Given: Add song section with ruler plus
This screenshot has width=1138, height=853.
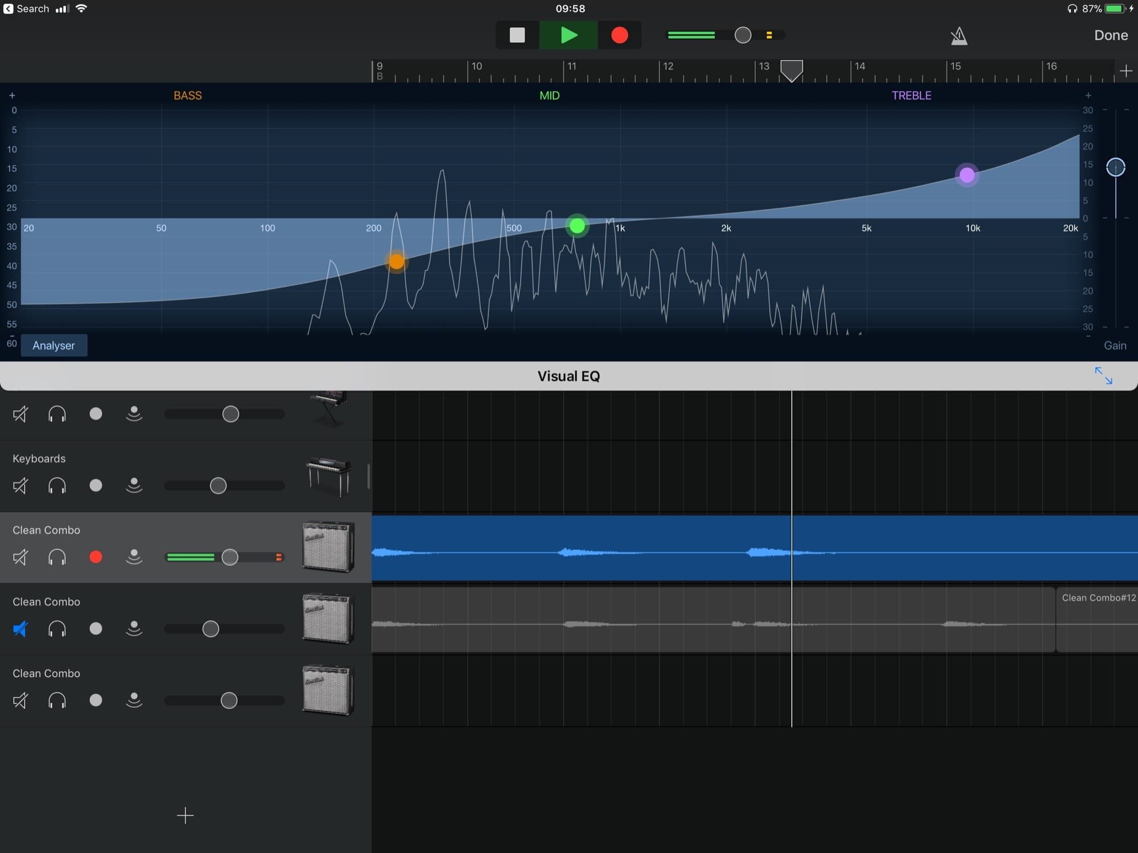Looking at the screenshot, I should coord(1125,71).
